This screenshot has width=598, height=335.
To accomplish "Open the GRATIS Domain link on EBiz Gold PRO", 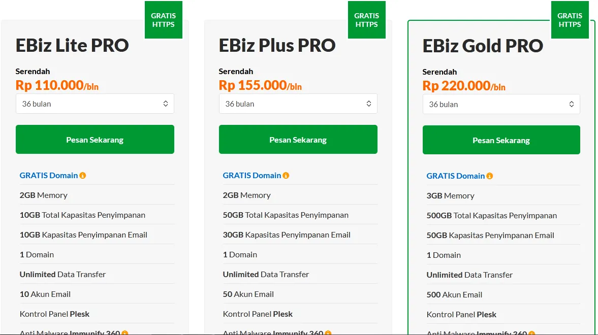I will coord(455,176).
